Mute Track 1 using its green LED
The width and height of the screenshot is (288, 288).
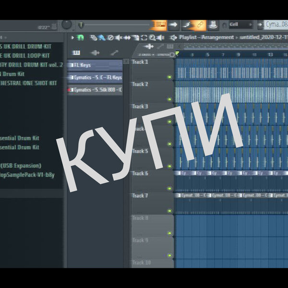[x=169, y=77]
